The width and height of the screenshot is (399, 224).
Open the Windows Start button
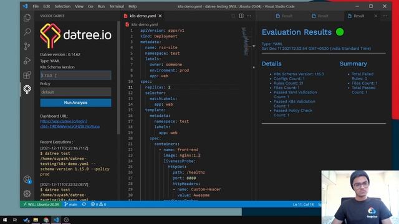pos(5,220)
